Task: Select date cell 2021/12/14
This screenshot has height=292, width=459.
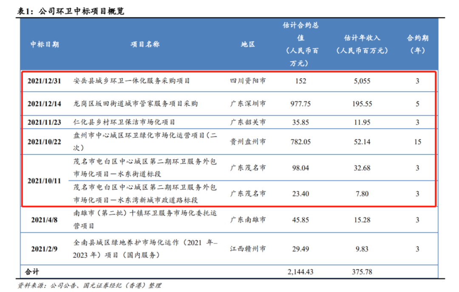Action: click(x=44, y=104)
